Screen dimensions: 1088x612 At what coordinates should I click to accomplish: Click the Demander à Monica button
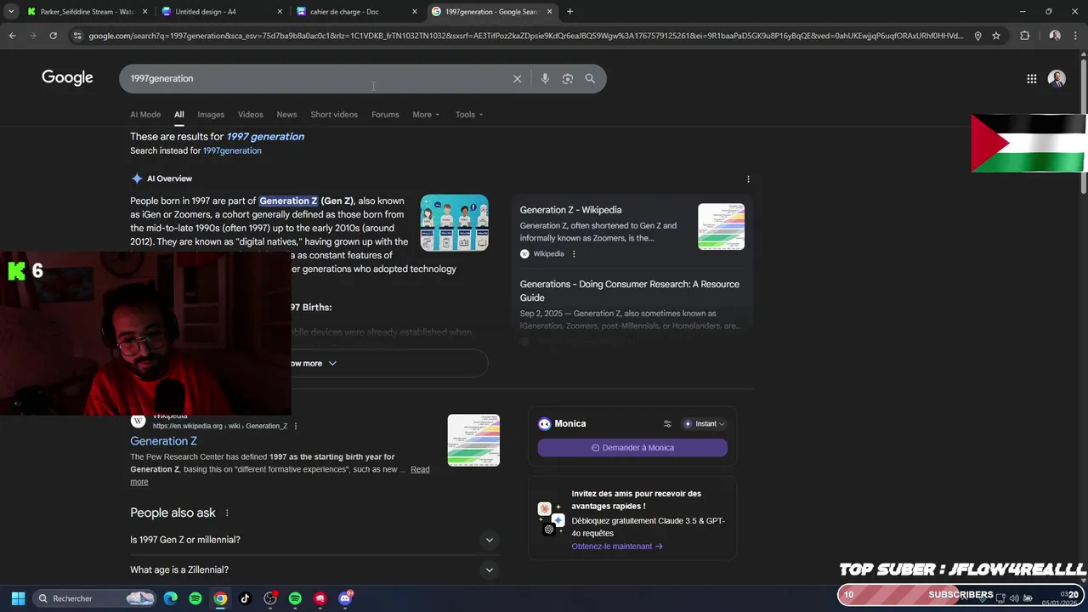click(x=632, y=447)
